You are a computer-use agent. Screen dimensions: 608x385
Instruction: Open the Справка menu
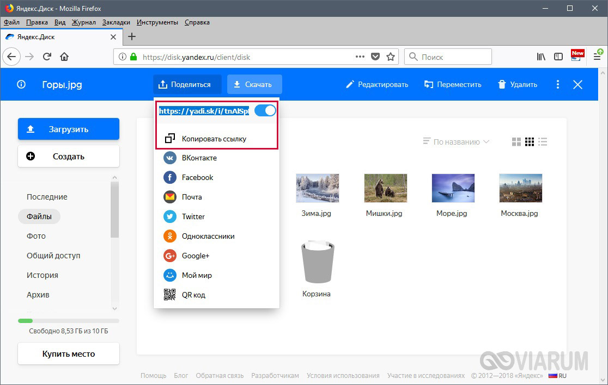(197, 22)
